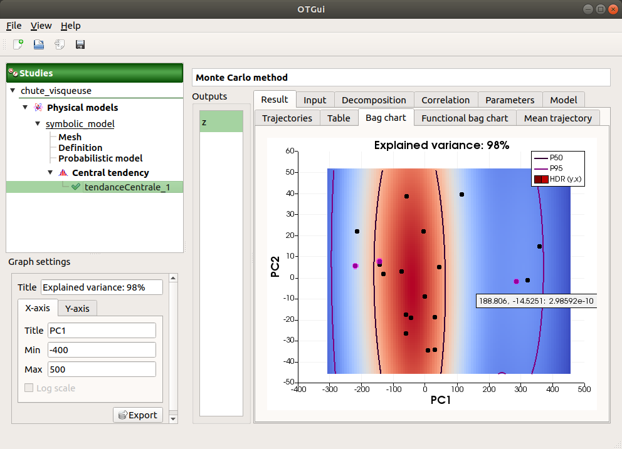The height and width of the screenshot is (449, 622).
Task: Switch to the Y-axis settings tab
Action: tap(77, 308)
